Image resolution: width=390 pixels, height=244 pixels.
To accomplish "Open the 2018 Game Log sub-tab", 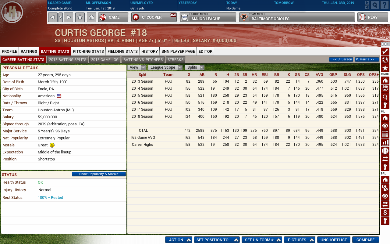I will [105, 60].
